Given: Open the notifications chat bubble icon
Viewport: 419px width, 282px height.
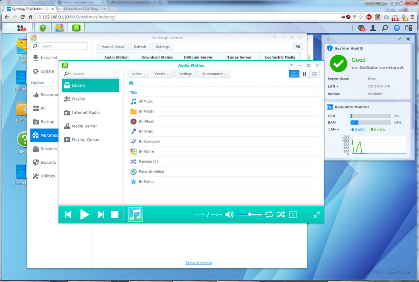Looking at the screenshot, I should tap(361, 28).
